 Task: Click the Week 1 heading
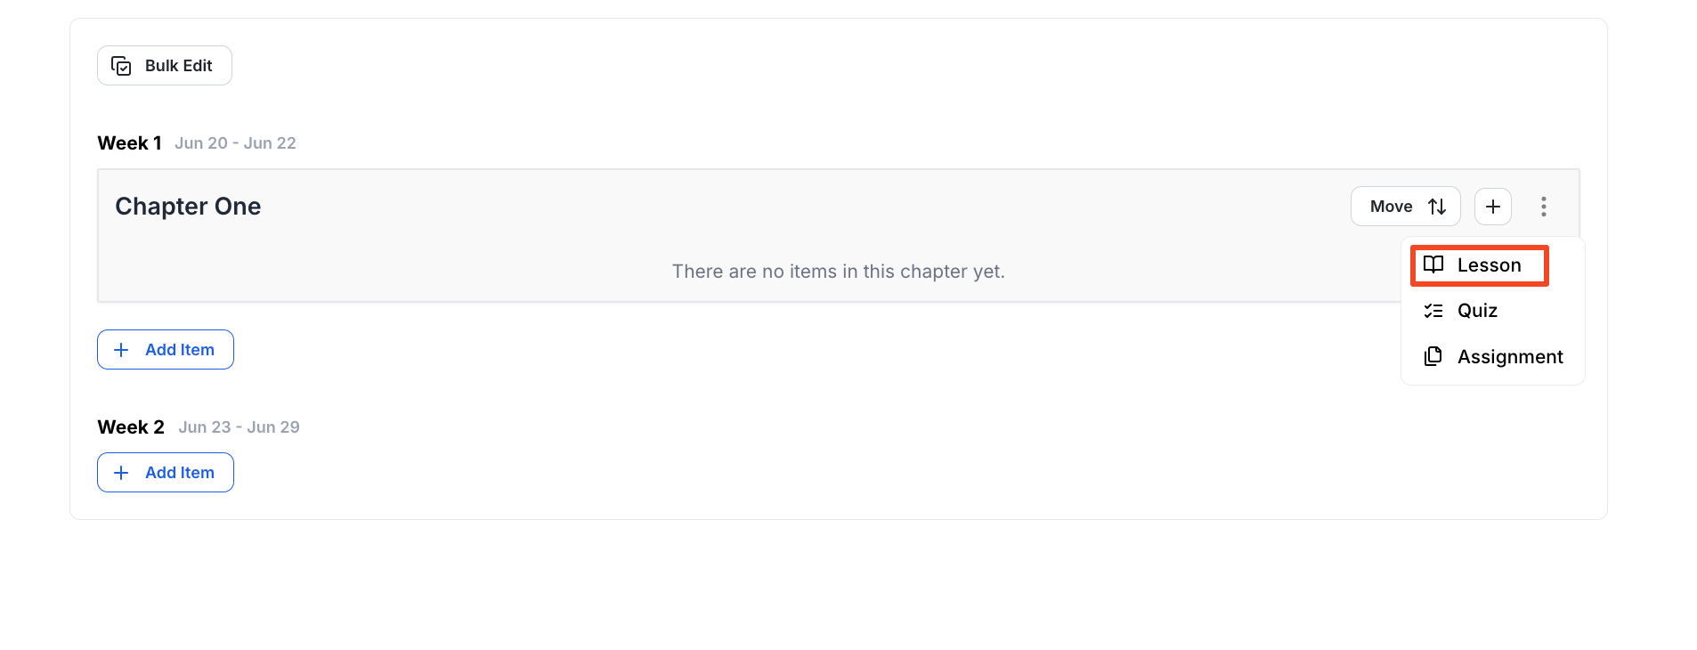click(129, 143)
